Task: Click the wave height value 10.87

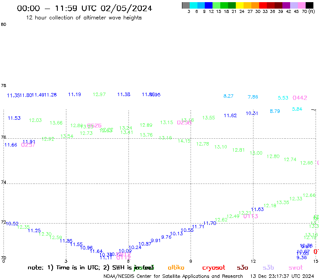Action: point(145,244)
